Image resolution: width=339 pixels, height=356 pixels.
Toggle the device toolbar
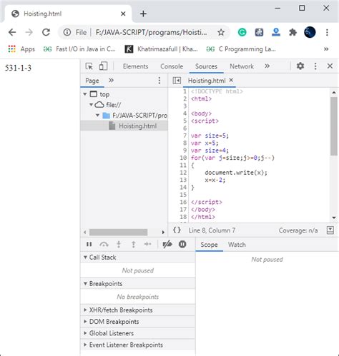(103, 66)
